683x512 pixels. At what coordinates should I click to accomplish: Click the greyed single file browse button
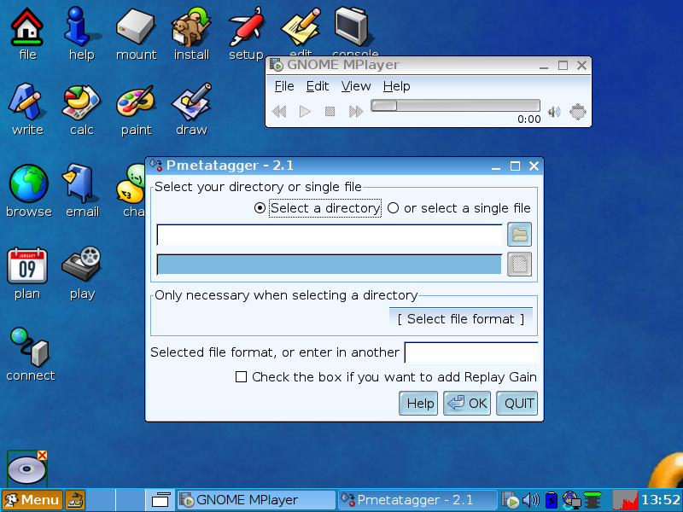519,265
